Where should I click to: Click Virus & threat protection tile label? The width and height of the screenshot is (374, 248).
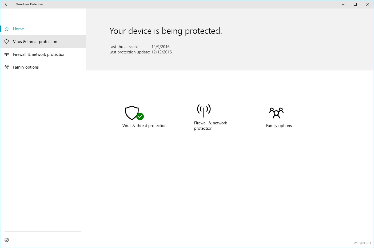tap(144, 126)
